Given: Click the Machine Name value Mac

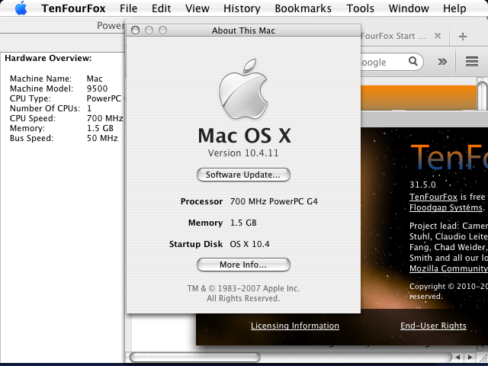Looking at the screenshot, I should (x=95, y=79).
